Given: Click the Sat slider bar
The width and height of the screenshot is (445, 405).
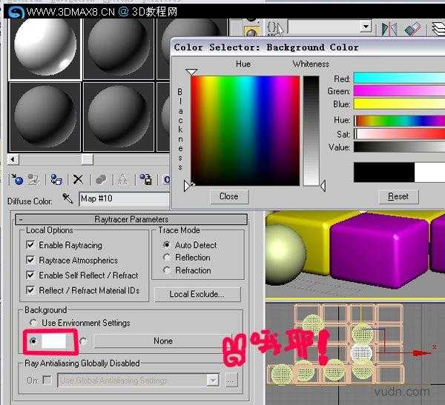Looking at the screenshot, I should 399,133.
